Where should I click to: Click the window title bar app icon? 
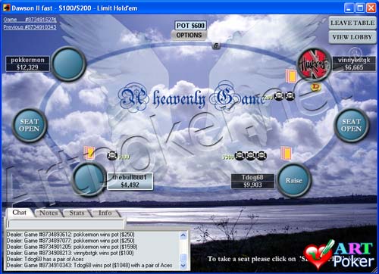tap(7, 8)
